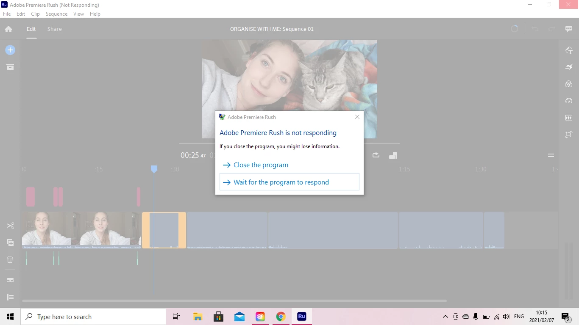Show hidden system tray icons
579x325 pixels.
[x=445, y=317]
